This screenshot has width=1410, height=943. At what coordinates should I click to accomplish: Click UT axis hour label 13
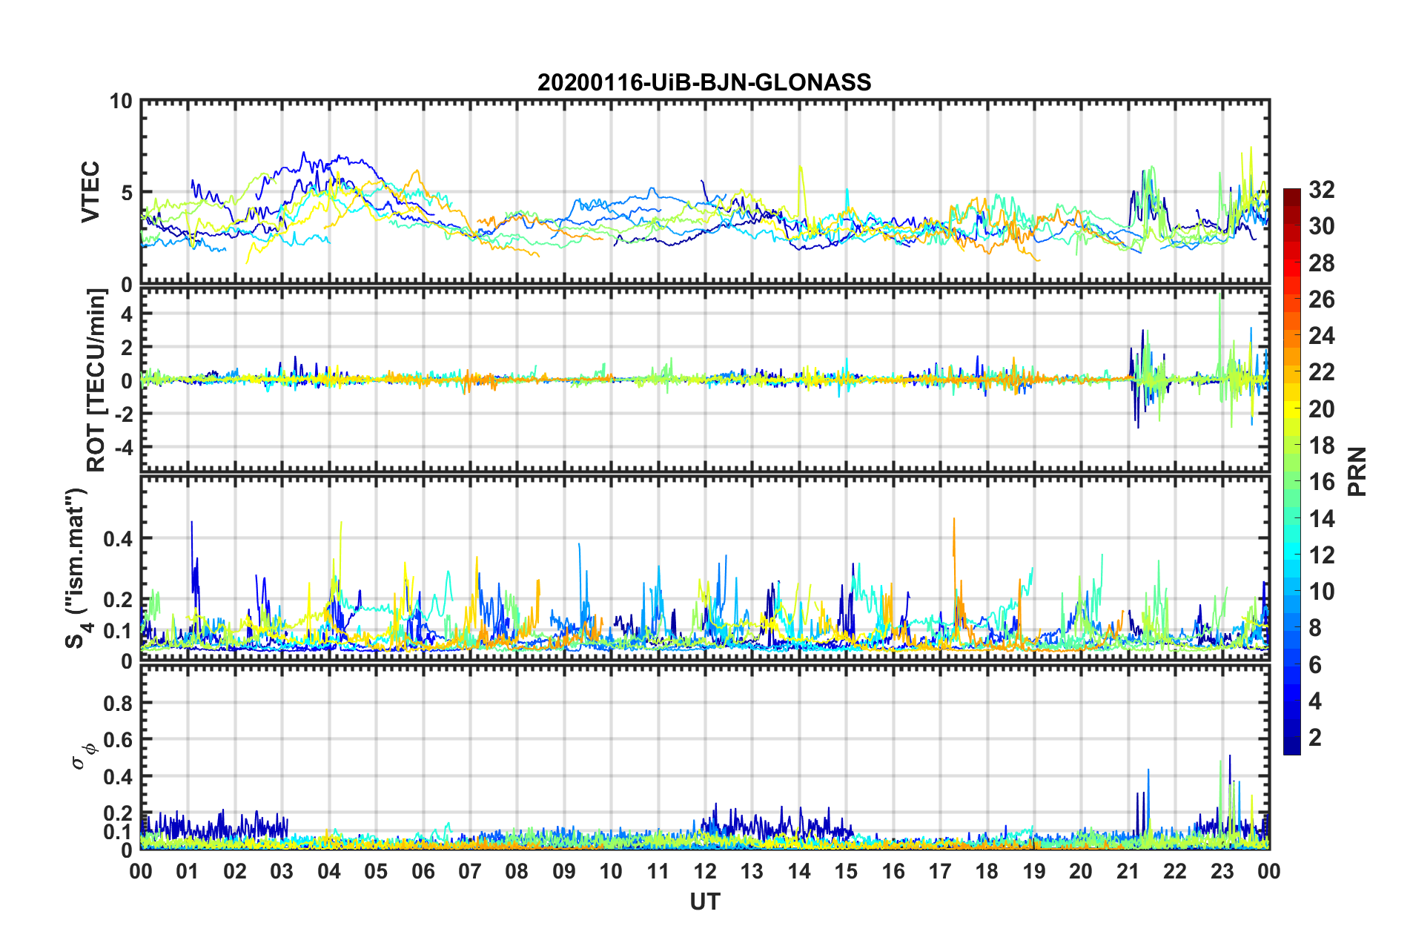[752, 872]
